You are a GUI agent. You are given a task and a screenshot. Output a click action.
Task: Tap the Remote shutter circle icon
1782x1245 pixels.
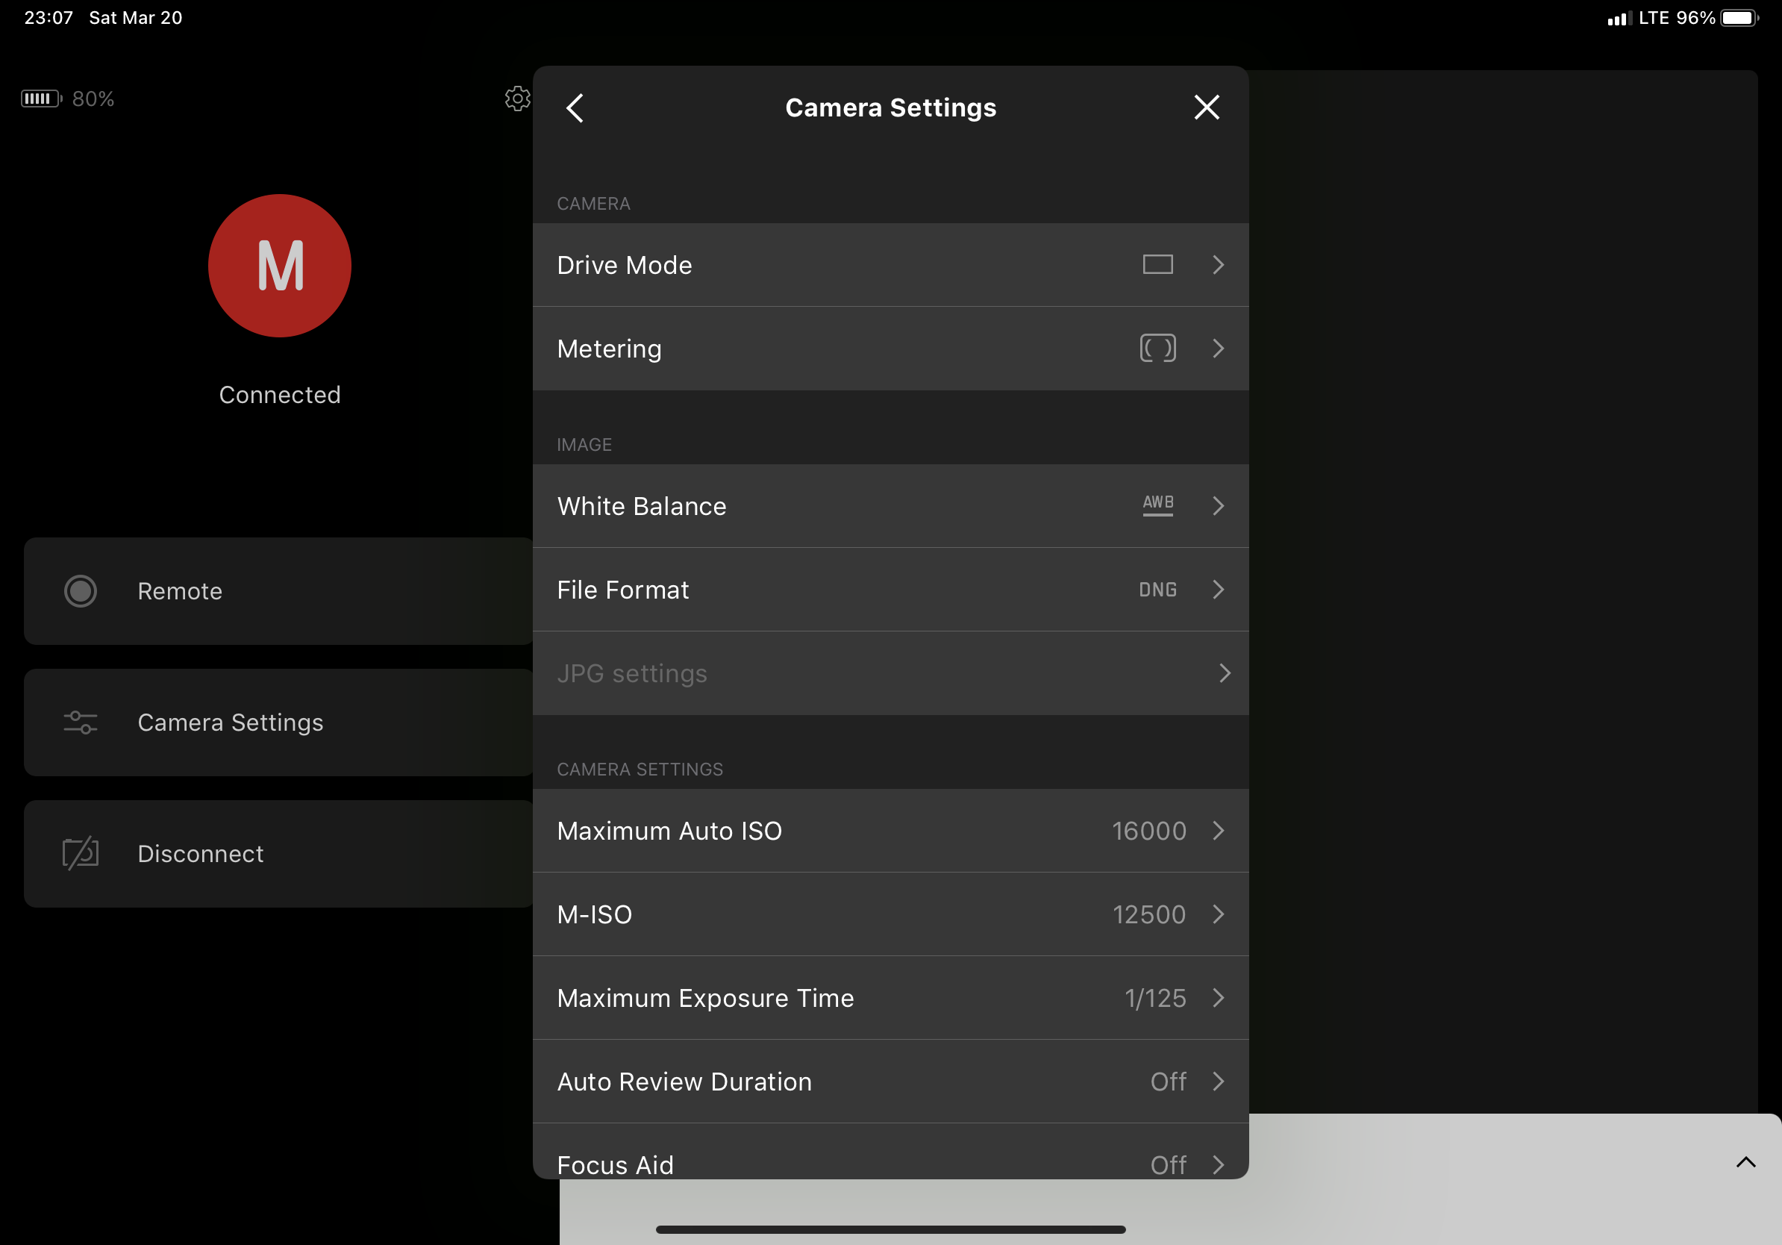point(80,590)
